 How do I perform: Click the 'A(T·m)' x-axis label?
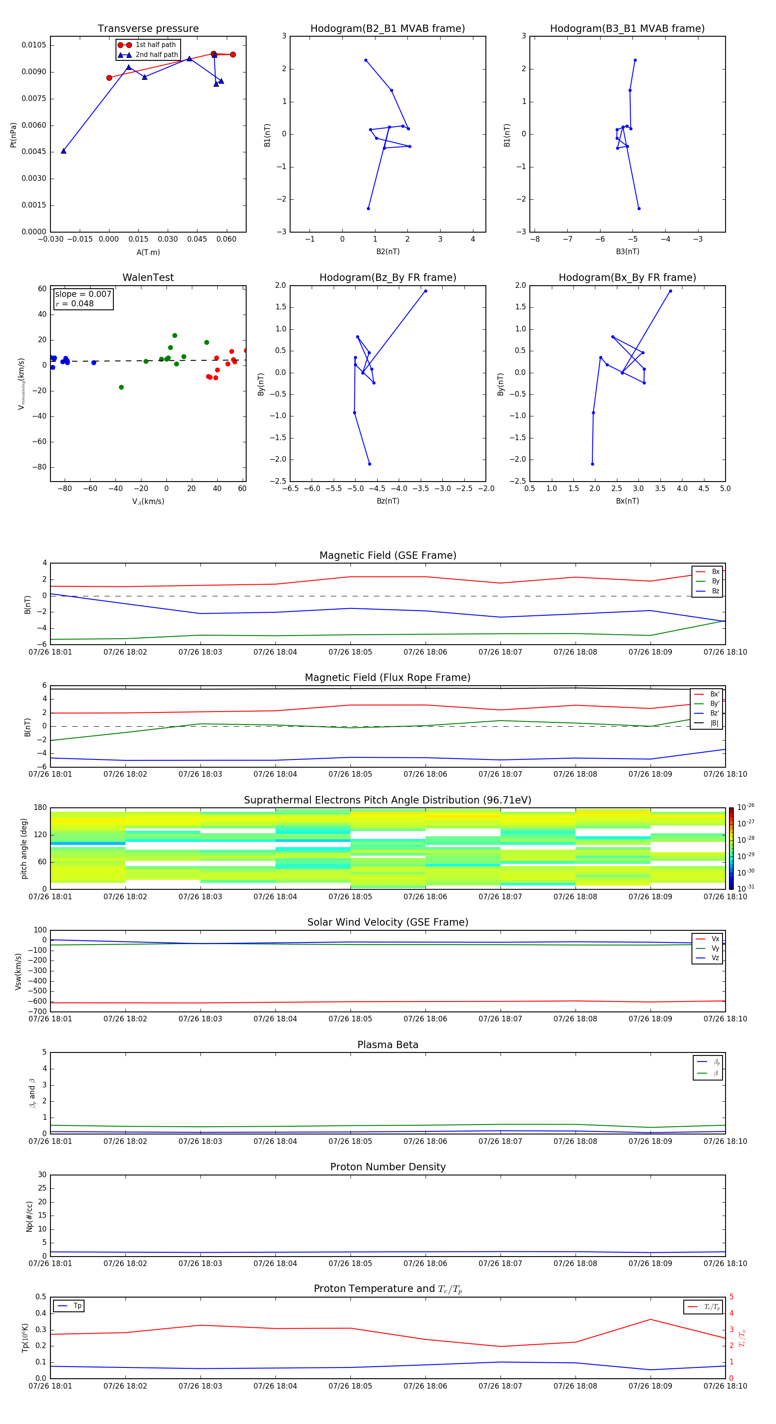[x=148, y=252]
